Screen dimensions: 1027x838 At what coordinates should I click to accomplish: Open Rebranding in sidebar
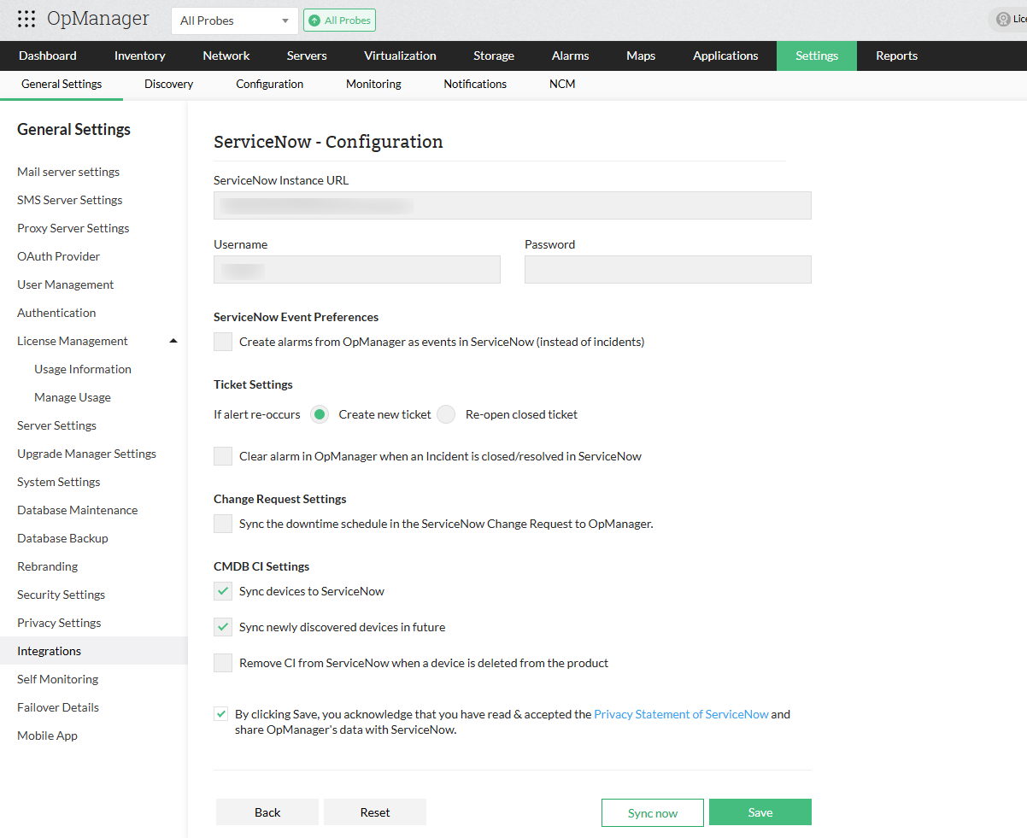tap(48, 566)
